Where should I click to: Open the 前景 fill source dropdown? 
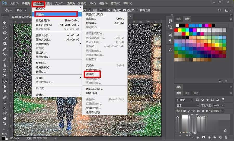click(x=21, y=10)
